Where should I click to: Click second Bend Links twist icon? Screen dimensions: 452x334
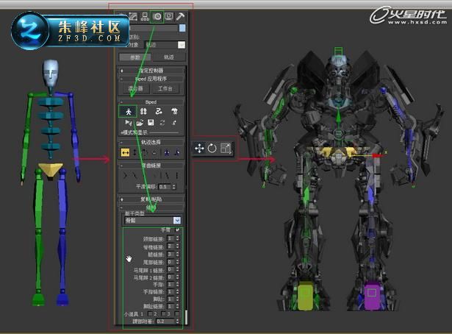click(x=134, y=175)
